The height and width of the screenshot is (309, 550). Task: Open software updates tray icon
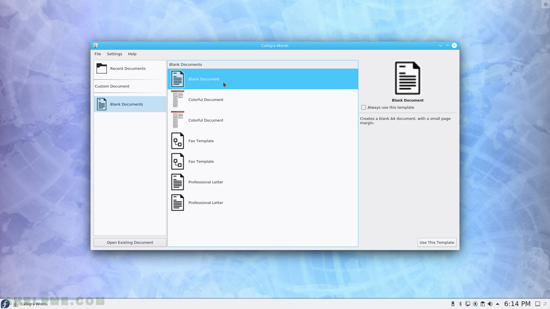click(x=475, y=304)
